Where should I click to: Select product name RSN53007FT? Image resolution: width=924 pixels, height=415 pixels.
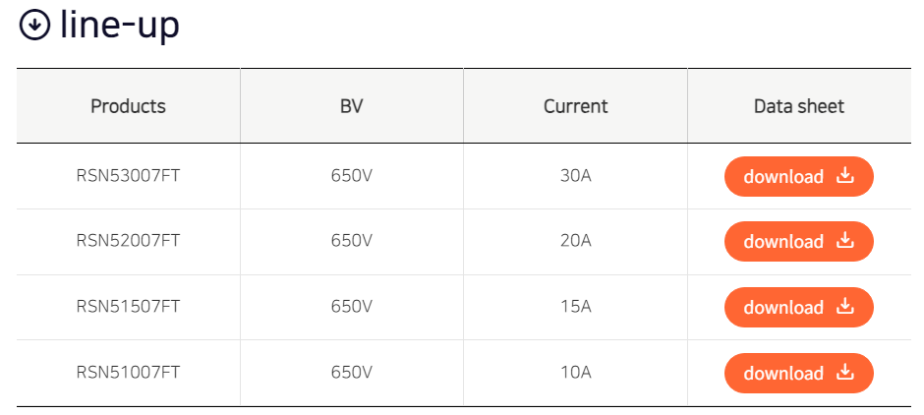(128, 177)
